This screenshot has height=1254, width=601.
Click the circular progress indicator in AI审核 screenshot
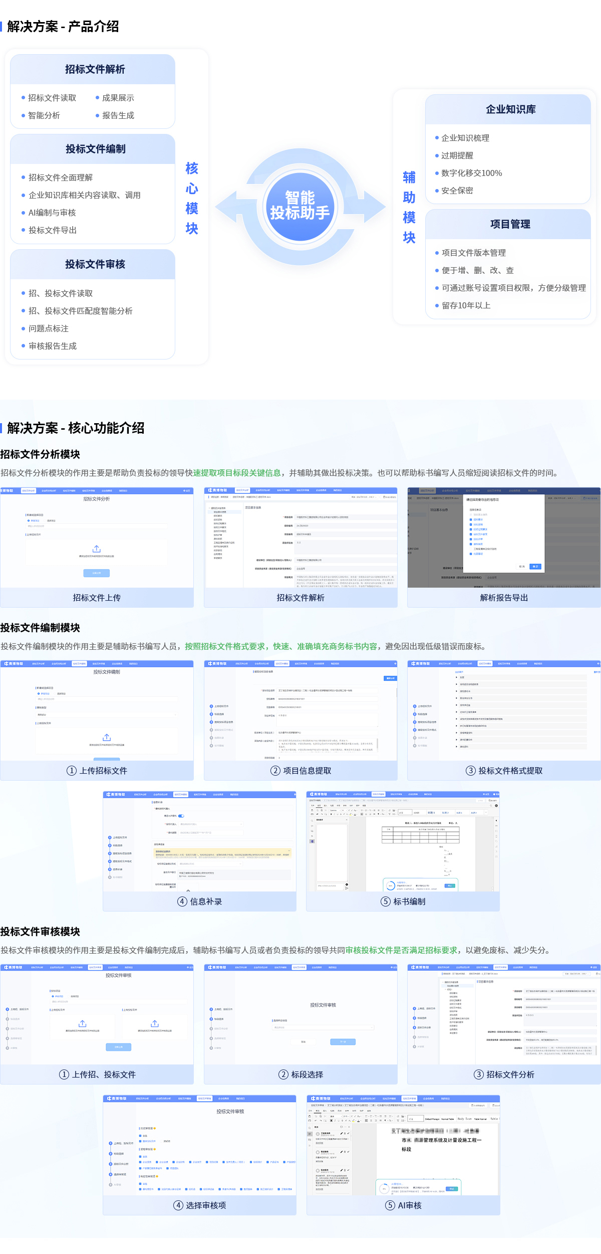384,1188
